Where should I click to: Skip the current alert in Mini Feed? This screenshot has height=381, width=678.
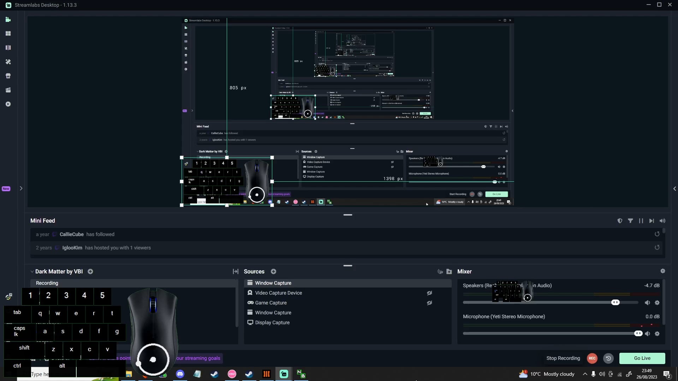[x=652, y=221]
